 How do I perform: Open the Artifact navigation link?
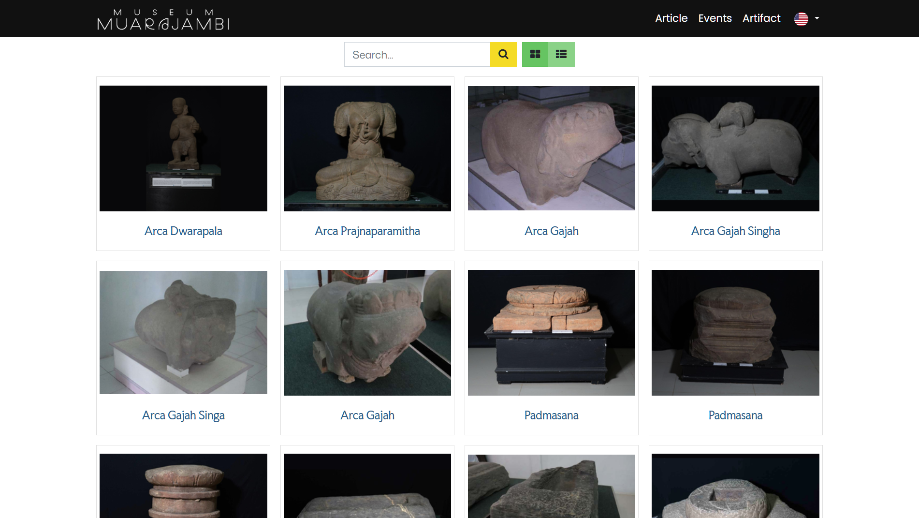point(761,18)
